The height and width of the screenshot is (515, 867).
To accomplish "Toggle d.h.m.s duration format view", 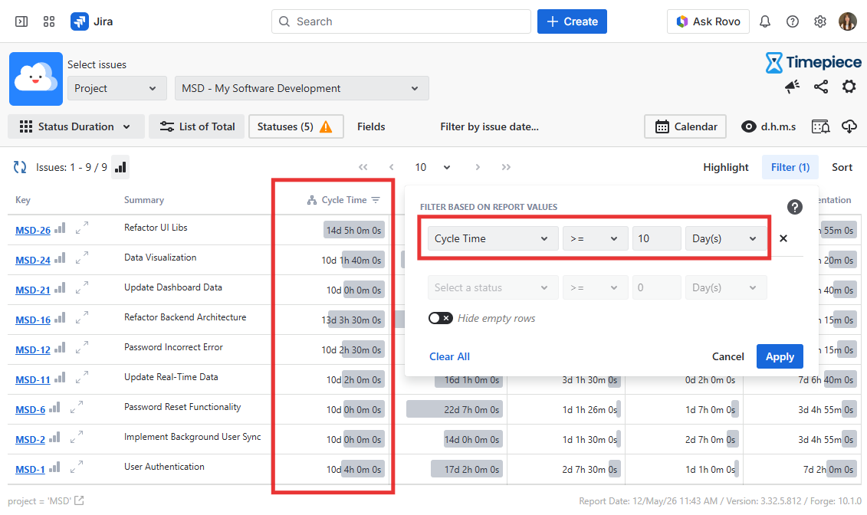I will (x=769, y=126).
